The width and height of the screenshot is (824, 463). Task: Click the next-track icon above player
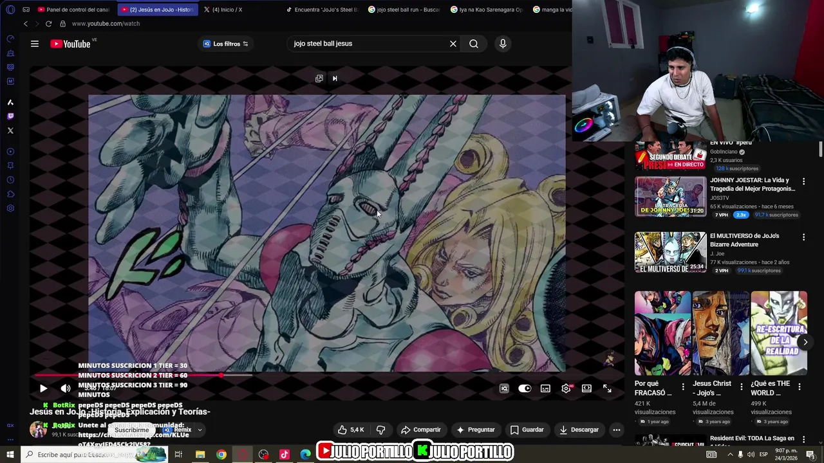pos(335,78)
